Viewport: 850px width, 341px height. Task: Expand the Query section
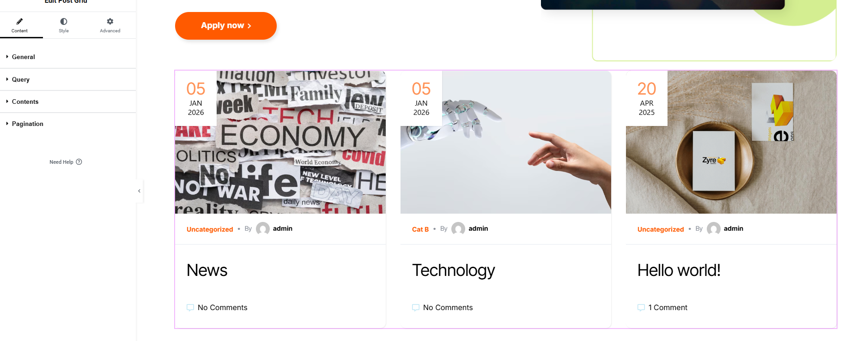click(68, 79)
